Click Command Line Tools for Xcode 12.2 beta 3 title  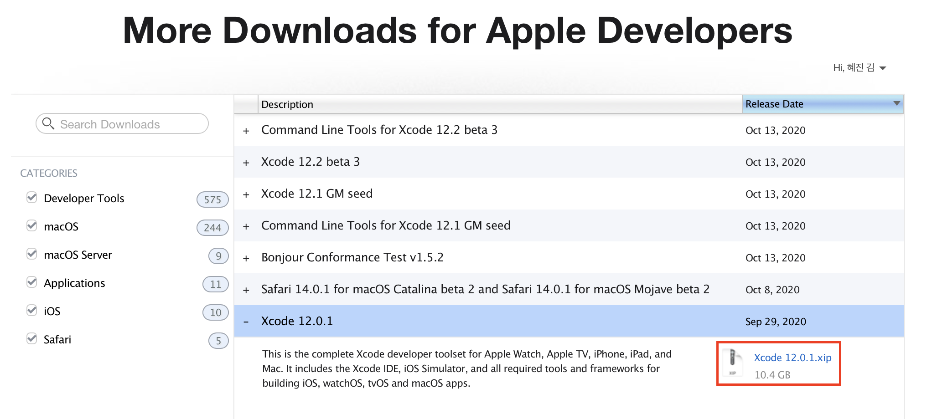[379, 130]
